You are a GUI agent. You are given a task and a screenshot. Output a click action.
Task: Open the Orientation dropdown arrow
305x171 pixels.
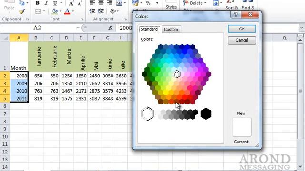(118, 11)
